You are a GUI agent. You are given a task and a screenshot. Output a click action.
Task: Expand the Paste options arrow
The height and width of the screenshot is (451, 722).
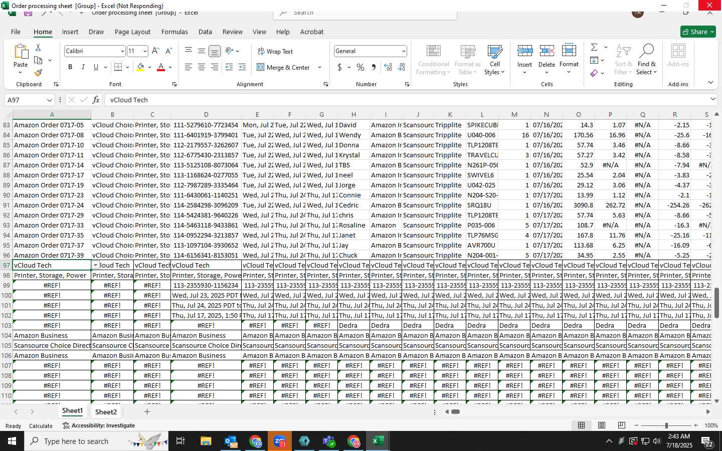click(20, 72)
